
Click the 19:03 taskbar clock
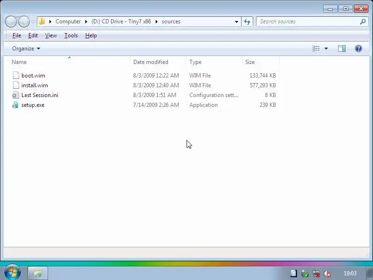350,273
